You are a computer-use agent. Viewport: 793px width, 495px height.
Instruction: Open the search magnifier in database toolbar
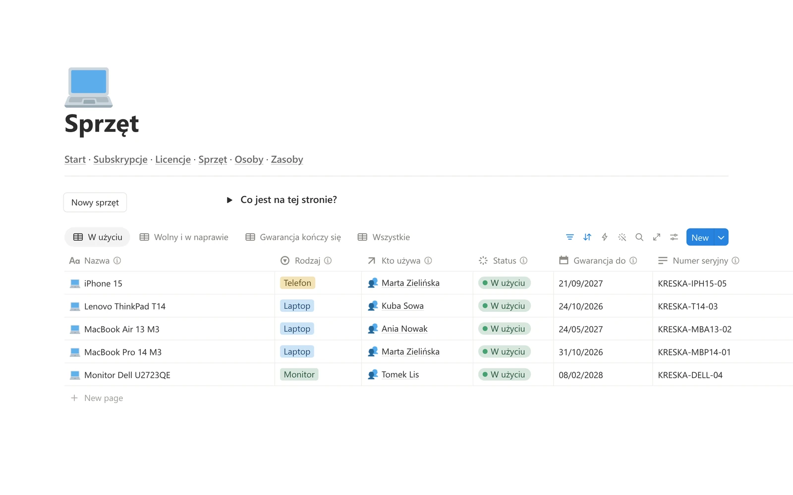(x=639, y=237)
